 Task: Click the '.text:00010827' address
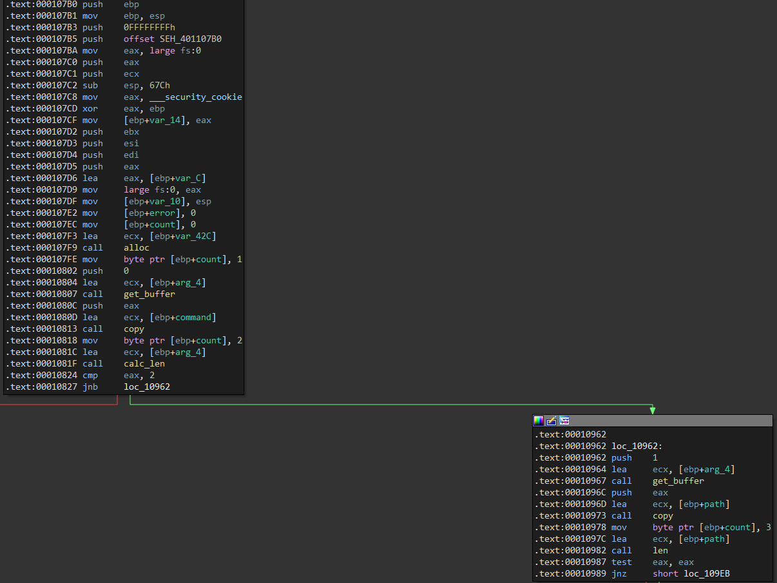click(x=41, y=387)
